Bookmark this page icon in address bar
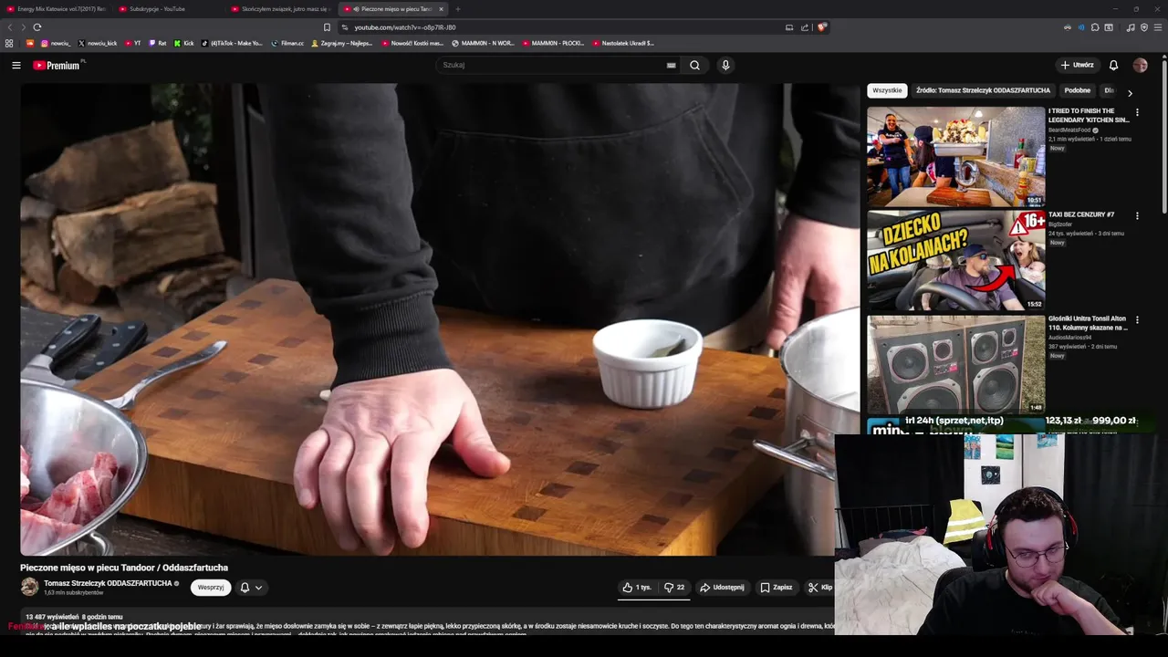The height and width of the screenshot is (657, 1168). 327,27
